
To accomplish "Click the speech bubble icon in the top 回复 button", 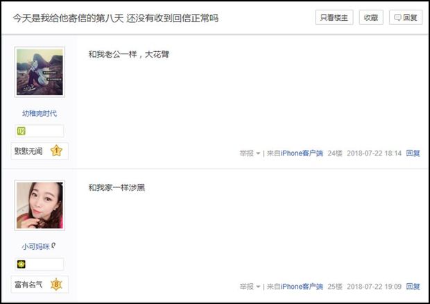I will pyautogui.click(x=397, y=18).
